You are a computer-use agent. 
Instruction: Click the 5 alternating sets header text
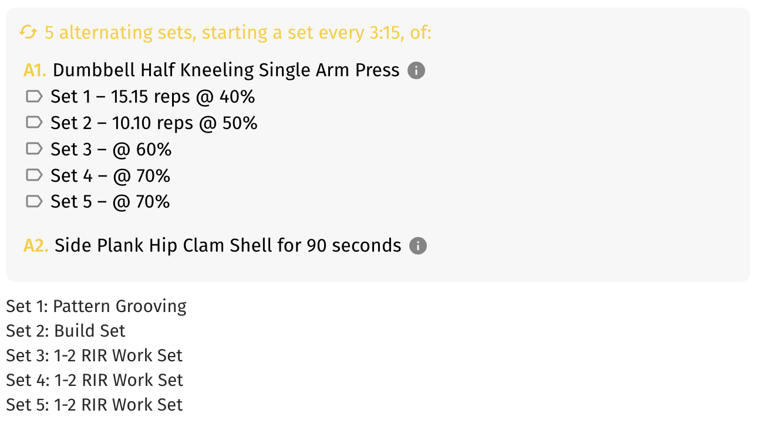(x=238, y=32)
